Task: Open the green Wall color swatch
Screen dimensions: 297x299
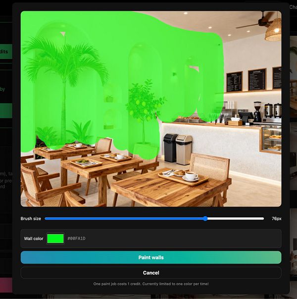Action: tap(55, 239)
